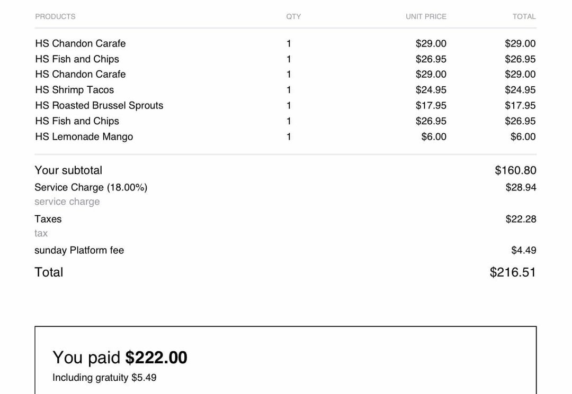Click the Taxes label

click(x=48, y=219)
